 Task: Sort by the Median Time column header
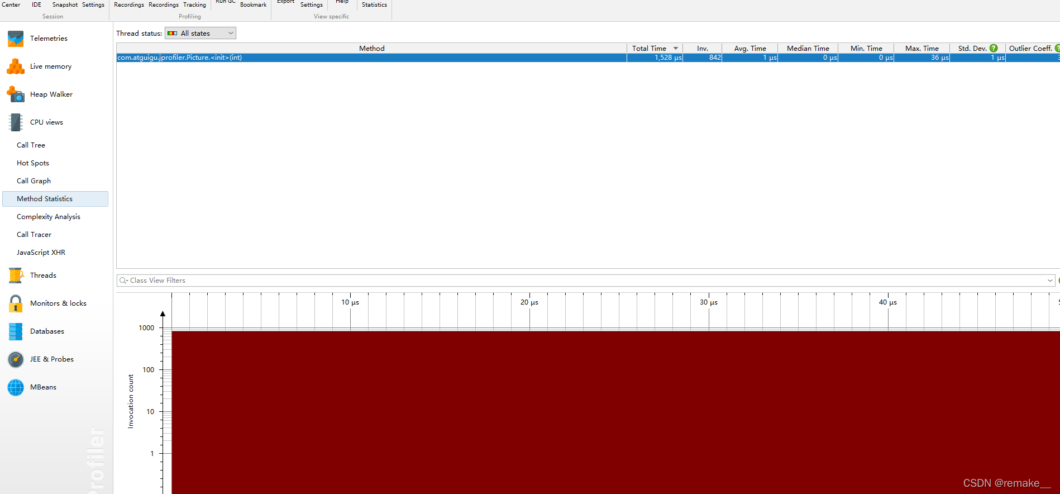click(x=808, y=49)
